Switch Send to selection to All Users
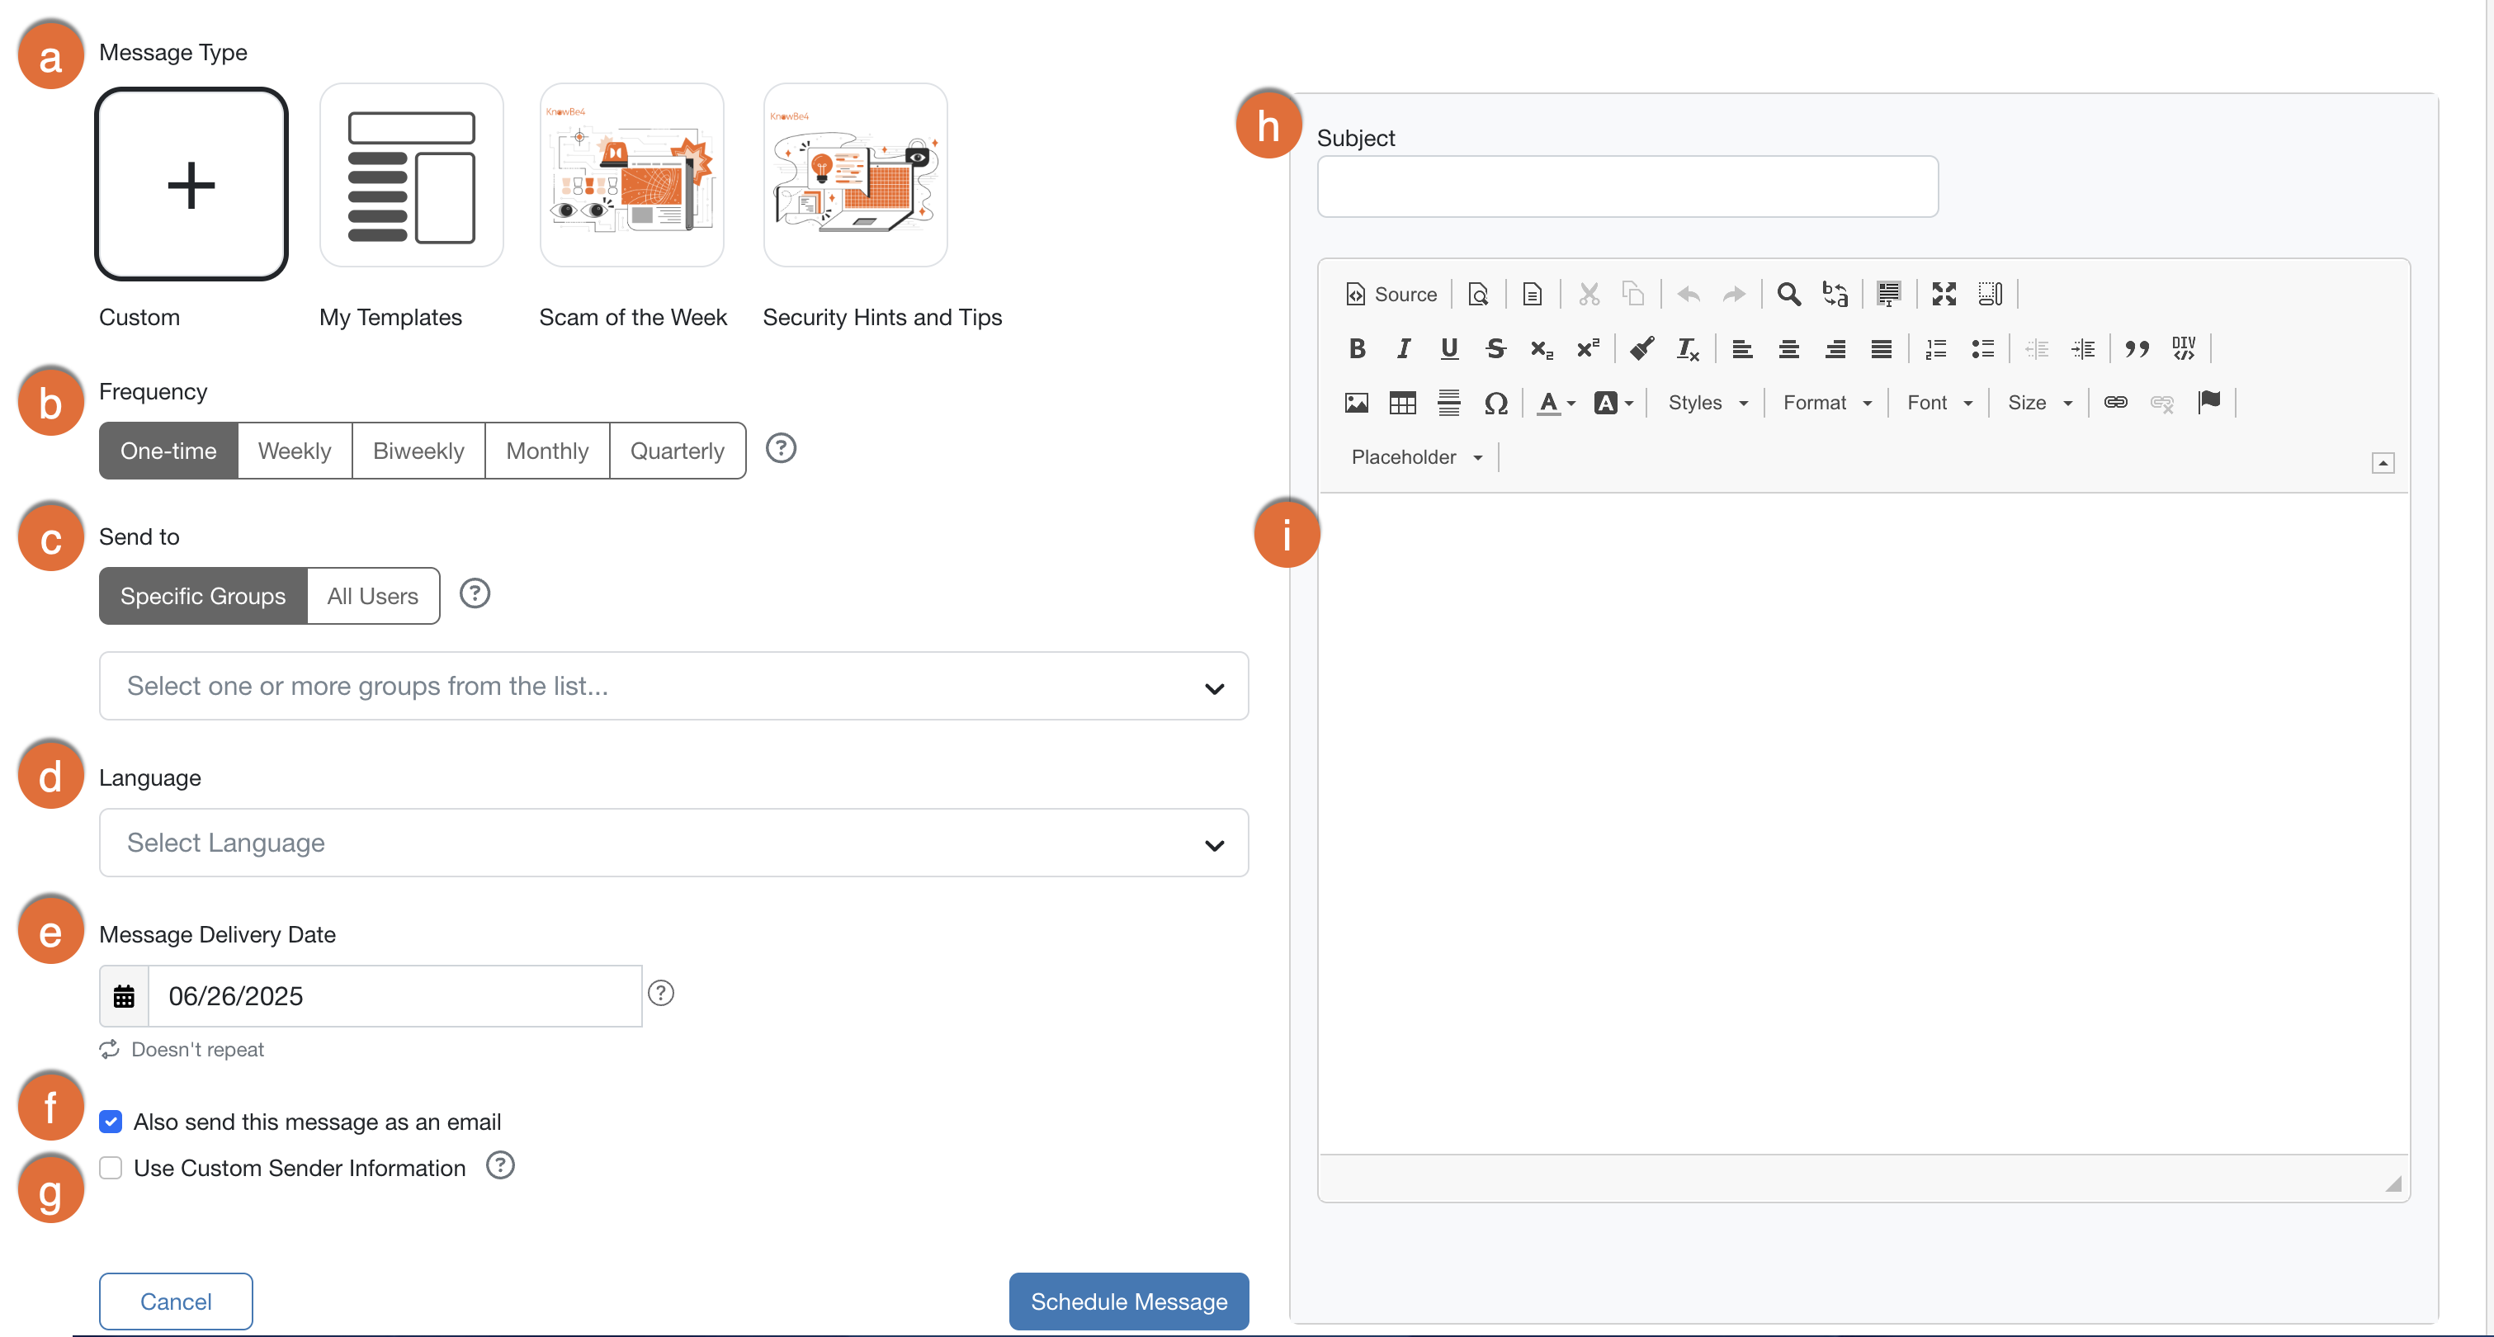2494x1337 pixels. [373, 595]
